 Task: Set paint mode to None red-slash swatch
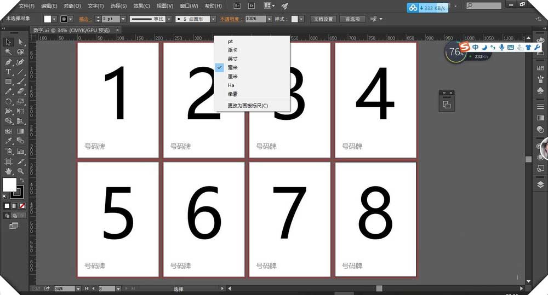pos(22,206)
